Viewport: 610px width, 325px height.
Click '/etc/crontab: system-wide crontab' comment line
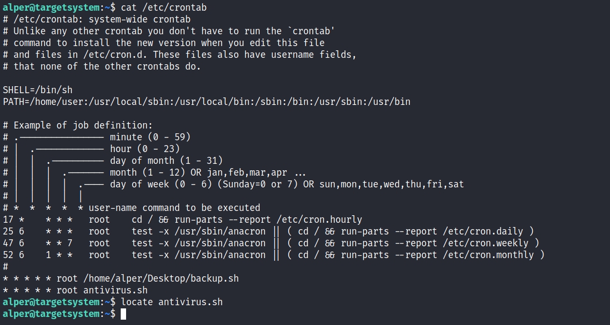tap(97, 19)
